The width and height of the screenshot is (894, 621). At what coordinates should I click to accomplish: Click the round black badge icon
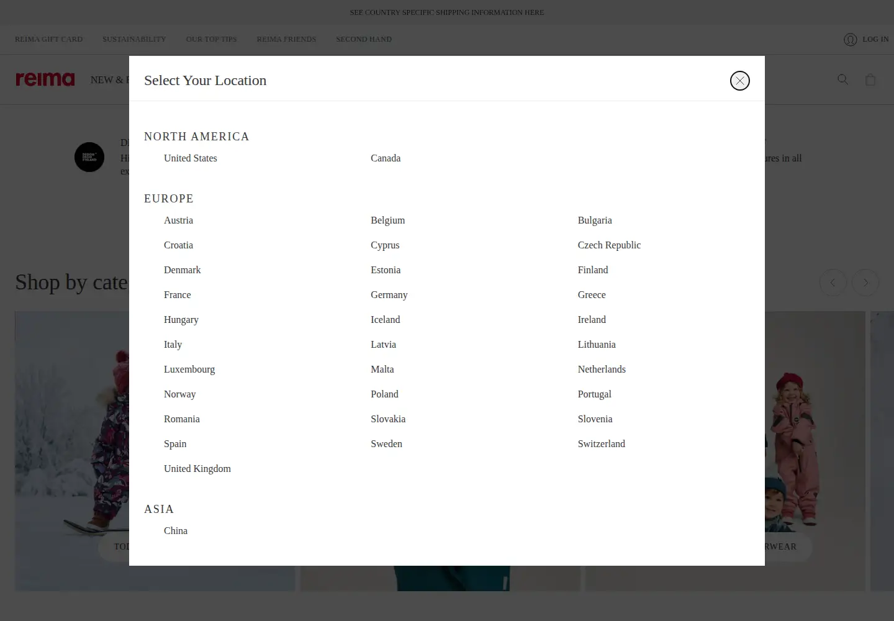point(89,157)
